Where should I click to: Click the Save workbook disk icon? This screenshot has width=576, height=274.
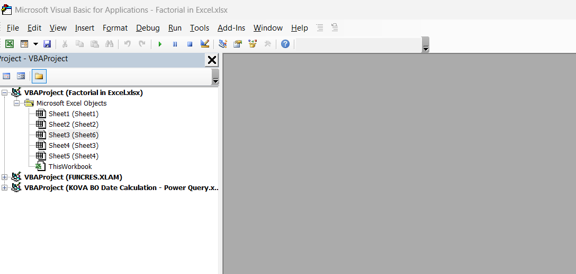click(x=47, y=44)
